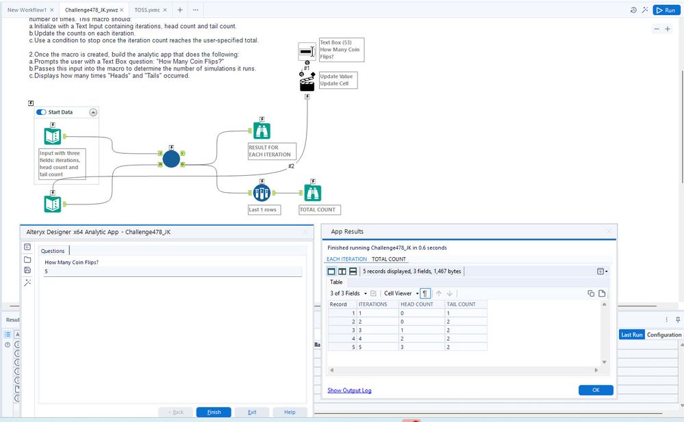Select the Browse tool labeled TOTAL COUNT
This screenshot has width=684, height=422.
point(313,193)
